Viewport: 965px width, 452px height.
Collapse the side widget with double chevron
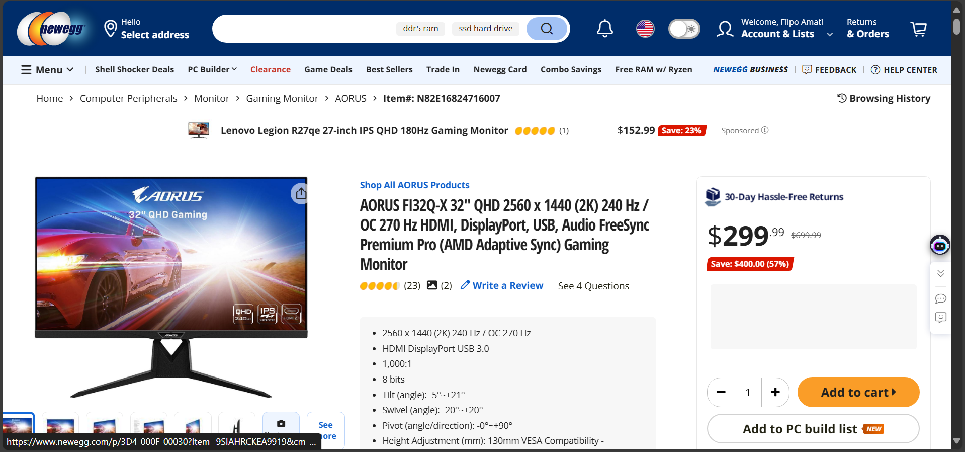tap(940, 273)
